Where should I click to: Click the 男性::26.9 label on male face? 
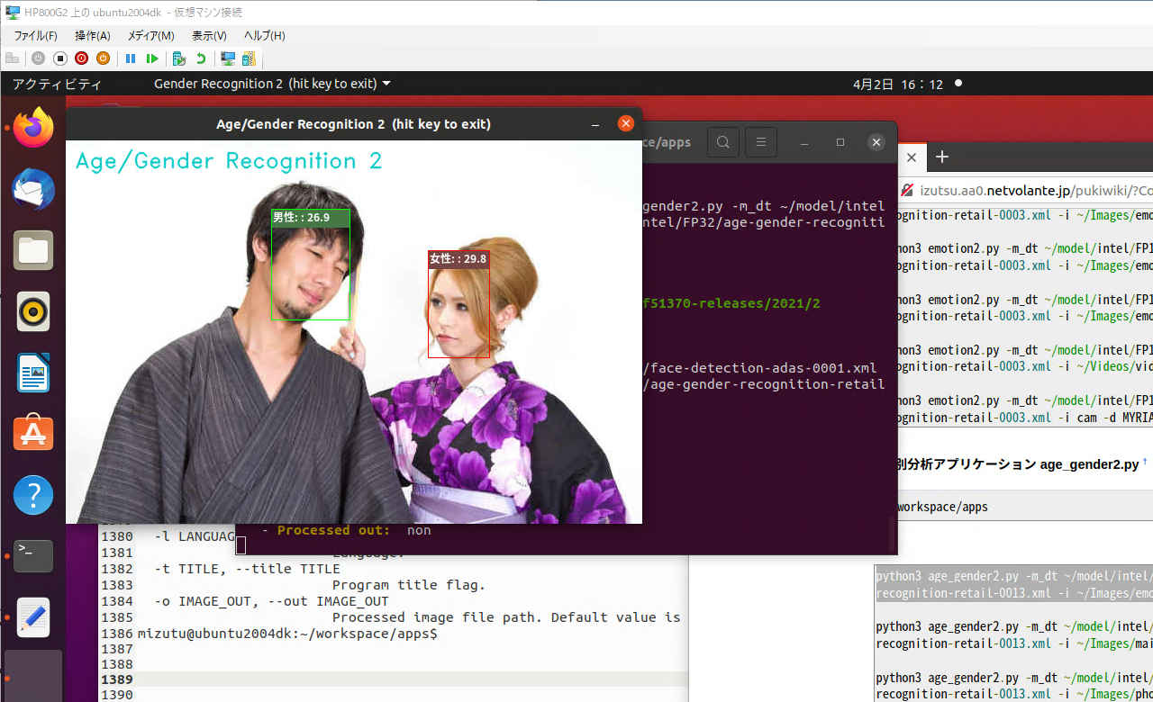(x=311, y=218)
